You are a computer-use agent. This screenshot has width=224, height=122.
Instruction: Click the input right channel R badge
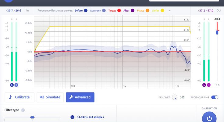(16, 85)
